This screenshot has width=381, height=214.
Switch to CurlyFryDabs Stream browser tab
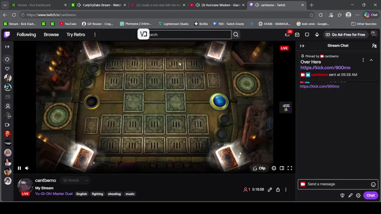[98, 5]
